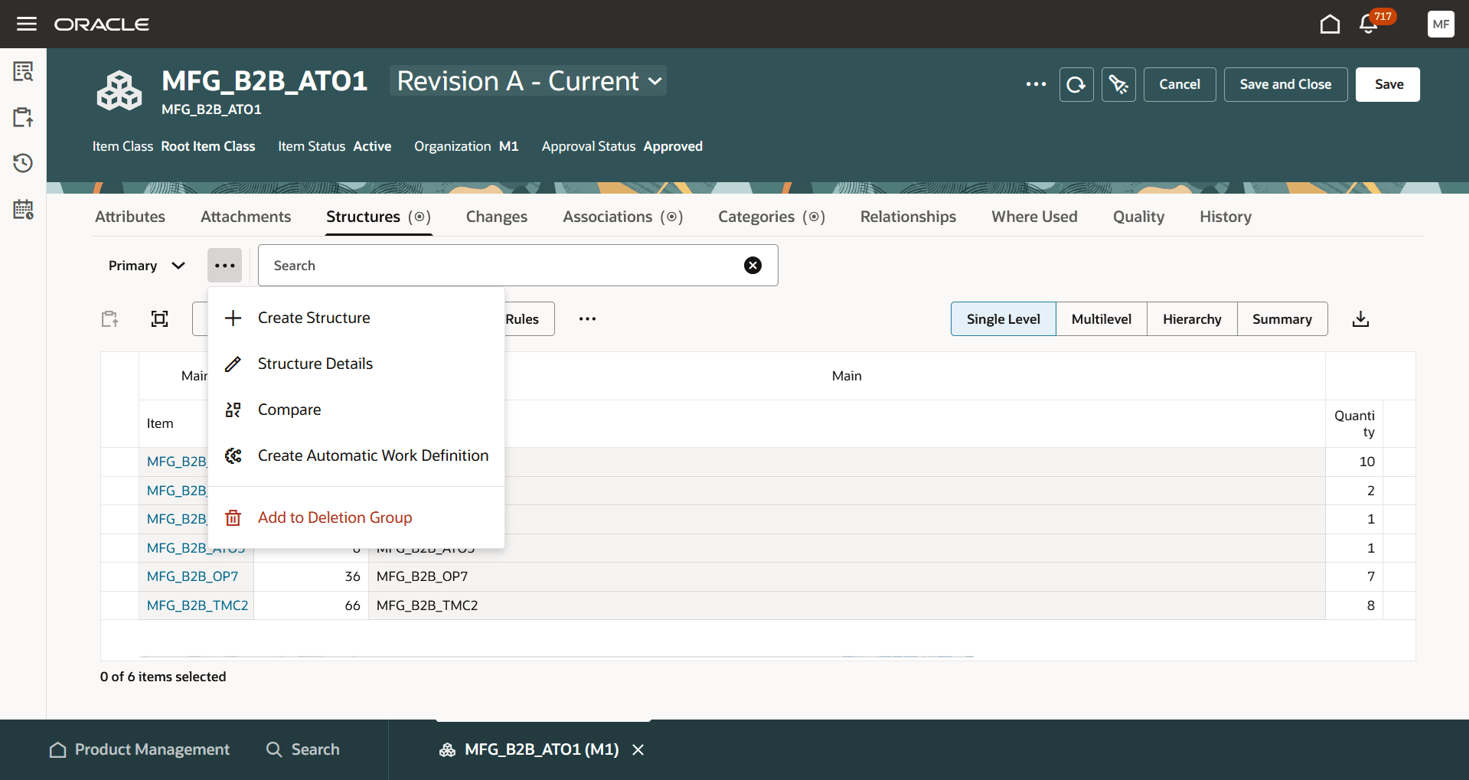This screenshot has width=1469, height=780.
Task: Open Search in the bottom bar
Action: (x=302, y=749)
